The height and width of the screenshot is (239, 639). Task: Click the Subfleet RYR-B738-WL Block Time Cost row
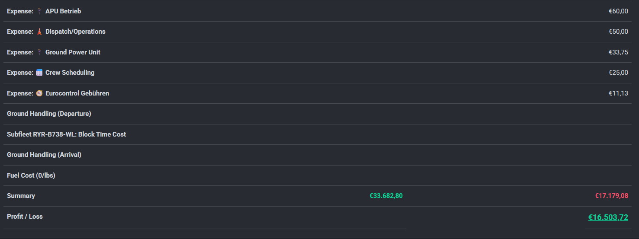point(66,134)
